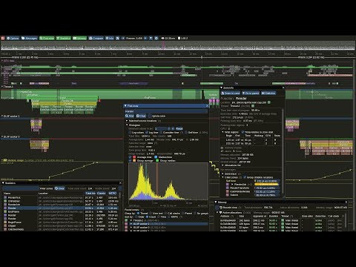This screenshot has height=267, width=356.
Task: Select the No groups option
Action: 195,214
